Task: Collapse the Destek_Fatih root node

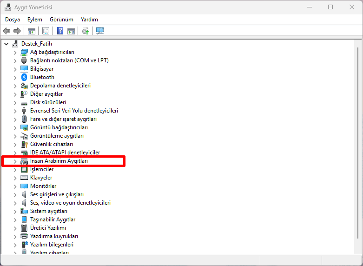Action: 7,44
